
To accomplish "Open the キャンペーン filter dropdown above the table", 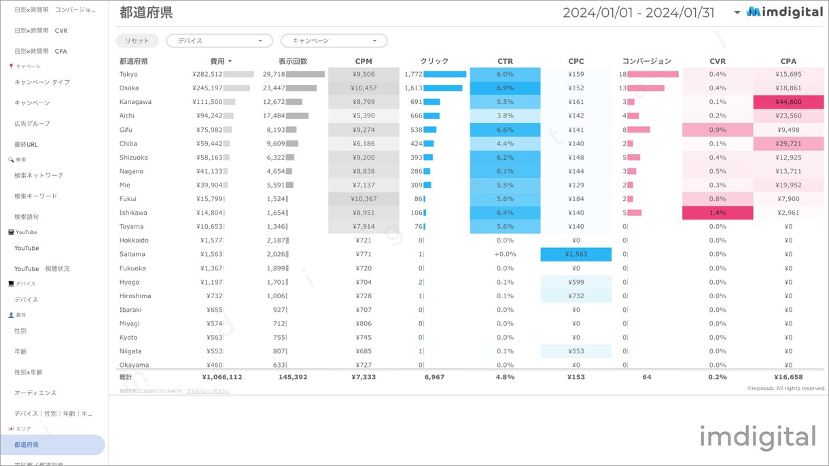I will coord(334,41).
